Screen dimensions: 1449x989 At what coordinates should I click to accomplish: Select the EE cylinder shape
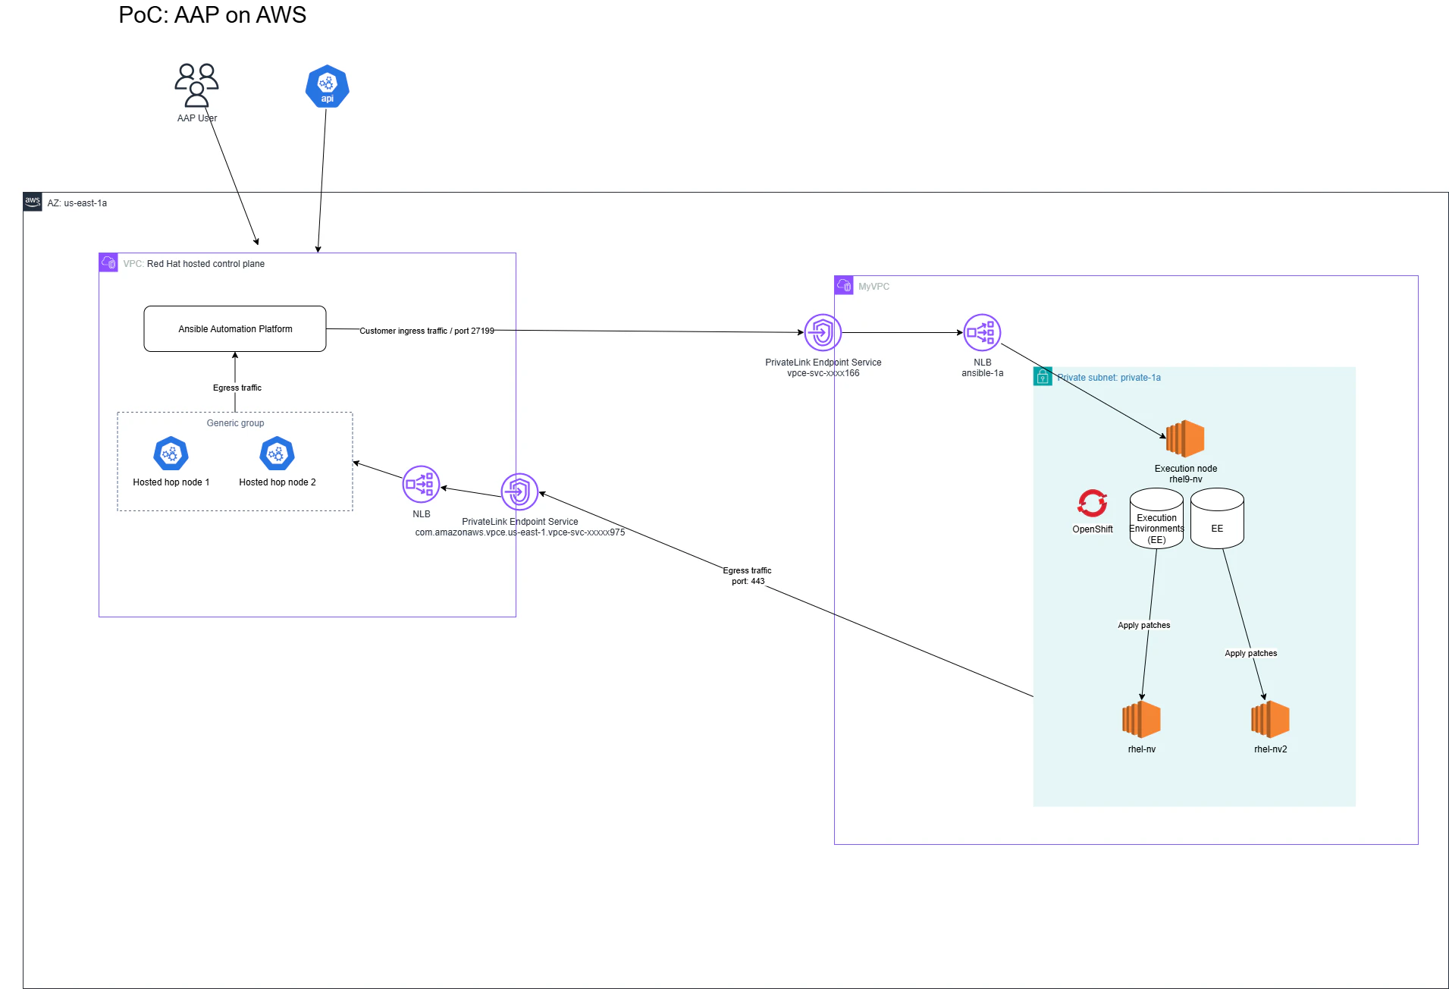pos(1217,518)
